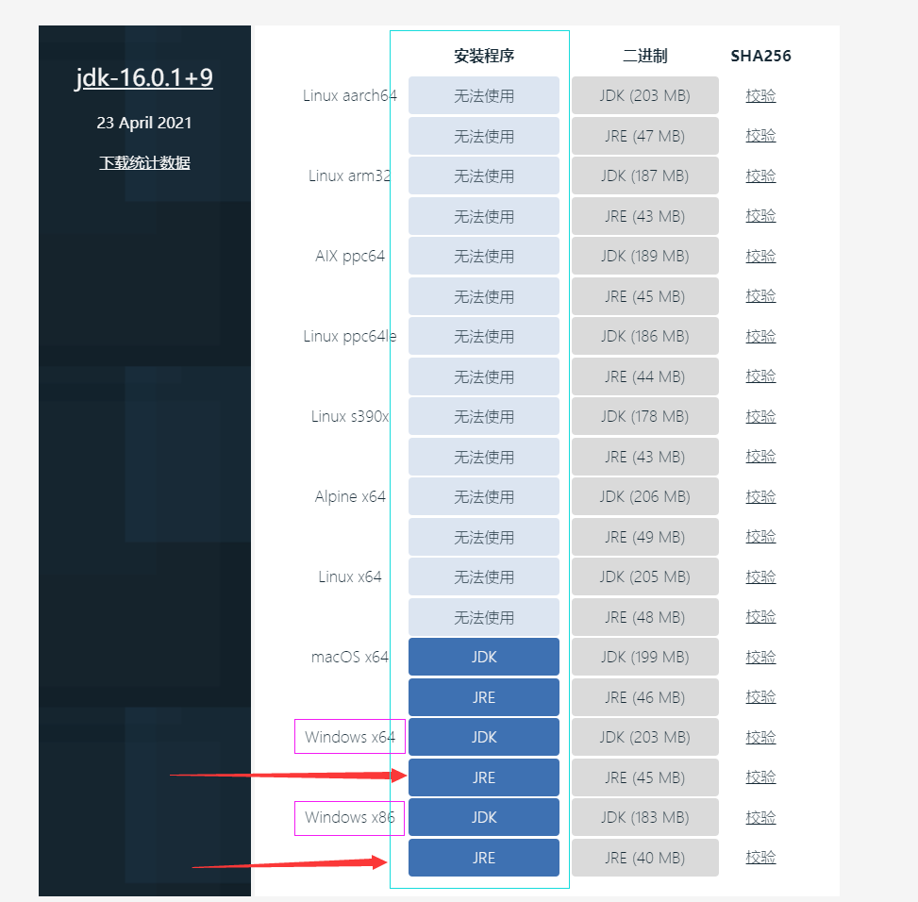The image size is (918, 902).
Task: Download Linux aarch64 JDK (203 MB) binary
Action: coord(645,95)
